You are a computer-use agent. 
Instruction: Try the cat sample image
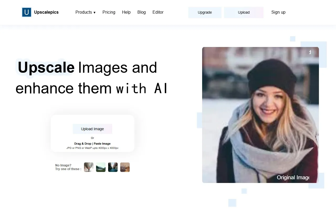[x=89, y=167]
